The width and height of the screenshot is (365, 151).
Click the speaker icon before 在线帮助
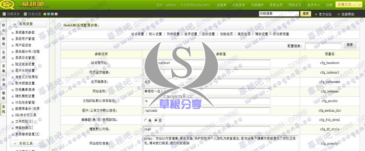pos(338,14)
